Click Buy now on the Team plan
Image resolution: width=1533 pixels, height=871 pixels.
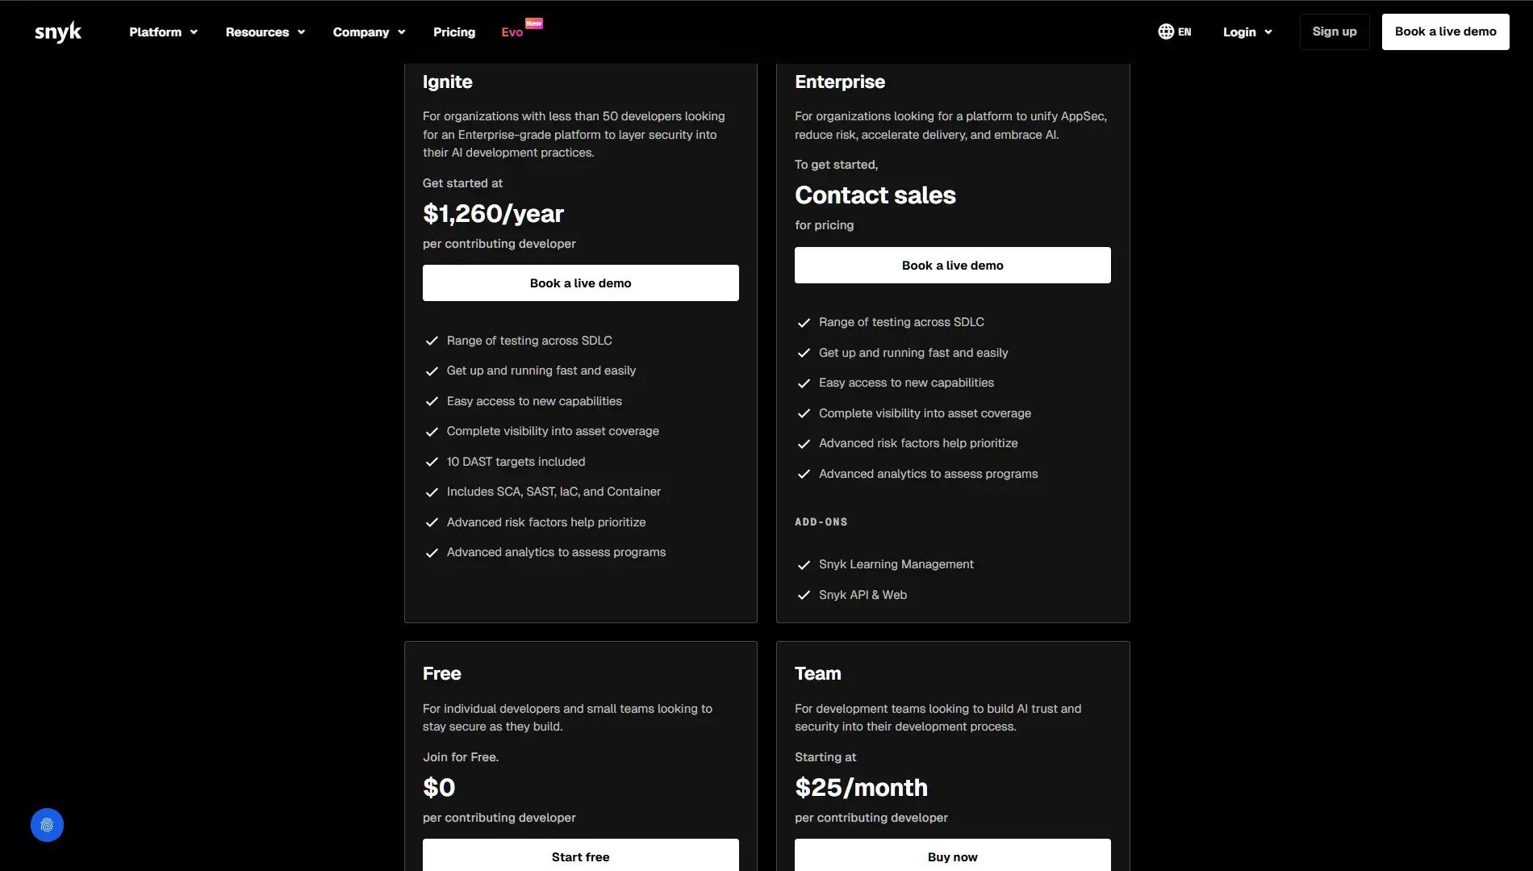(x=952, y=856)
